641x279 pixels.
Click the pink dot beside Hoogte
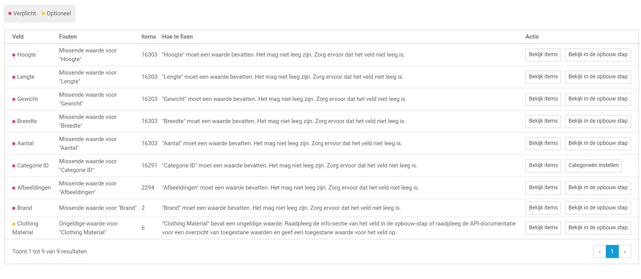pyautogui.click(x=14, y=55)
